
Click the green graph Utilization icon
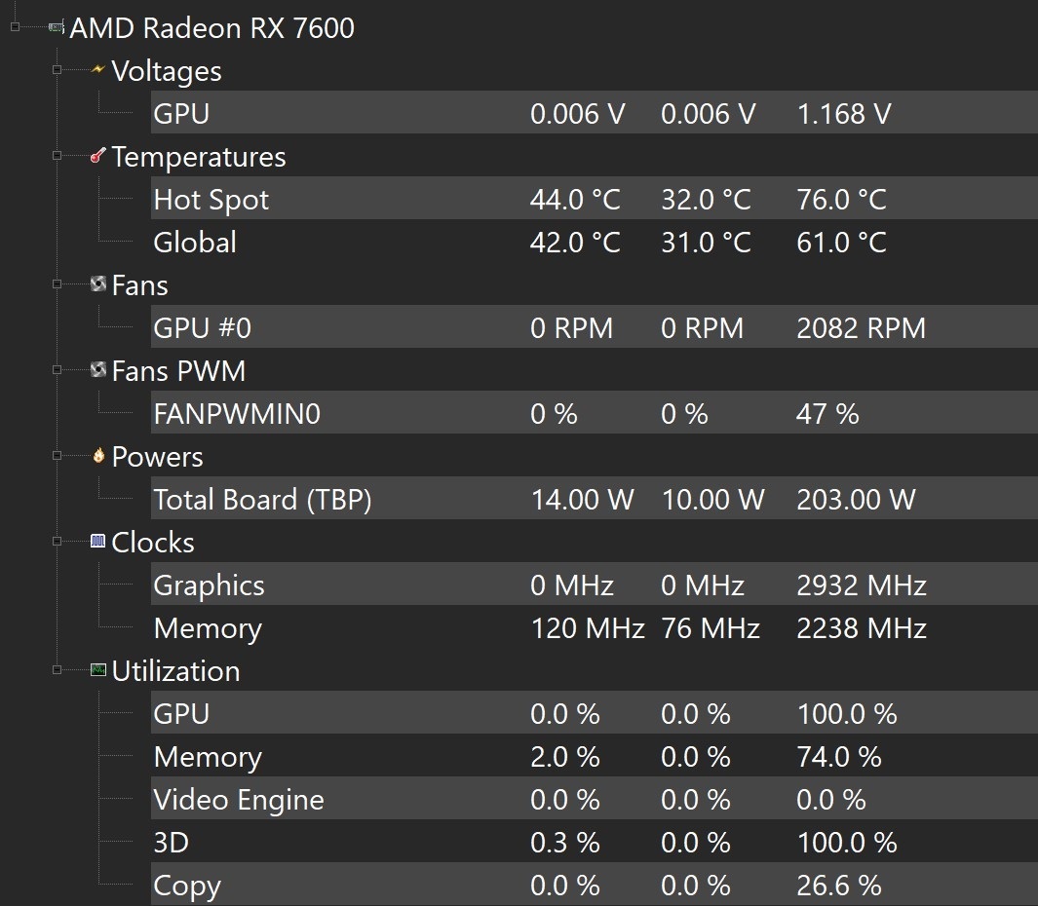pyautogui.click(x=97, y=670)
